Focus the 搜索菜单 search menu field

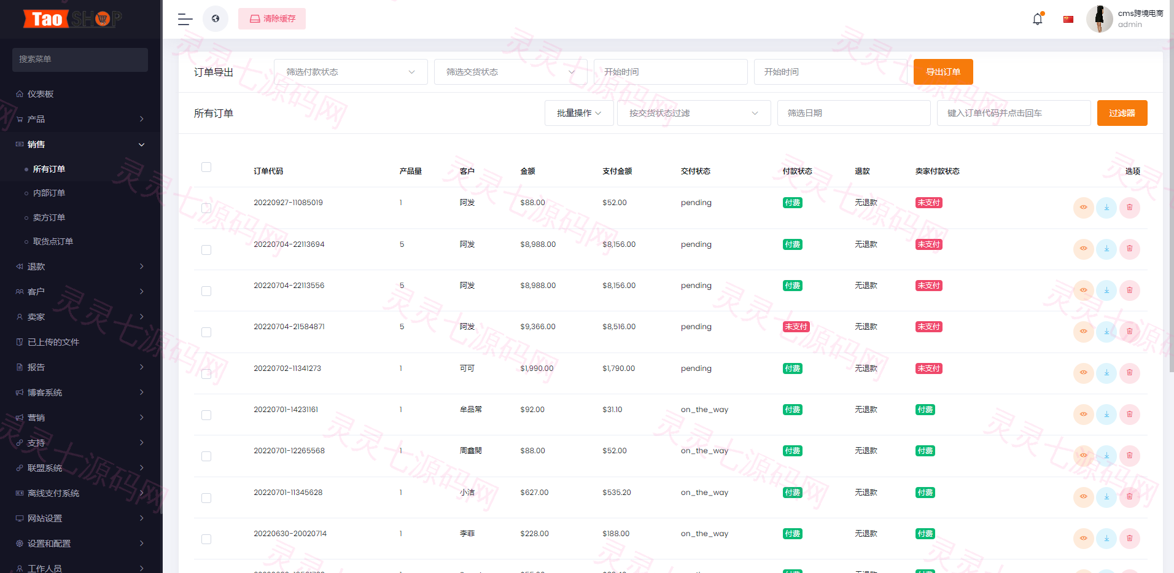tap(80, 60)
